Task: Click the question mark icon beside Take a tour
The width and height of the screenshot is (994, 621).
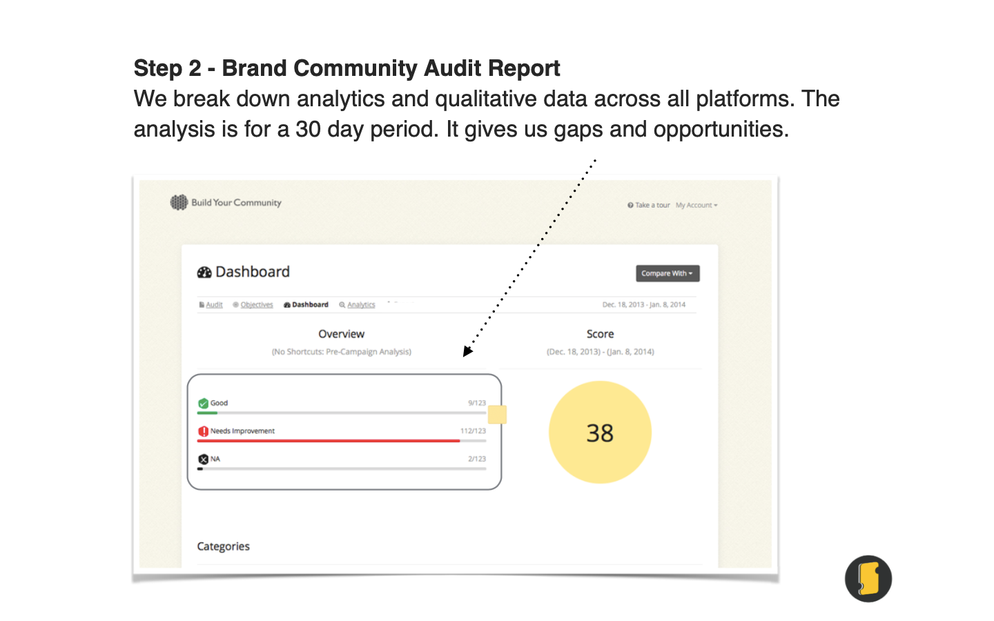Action: pos(630,205)
